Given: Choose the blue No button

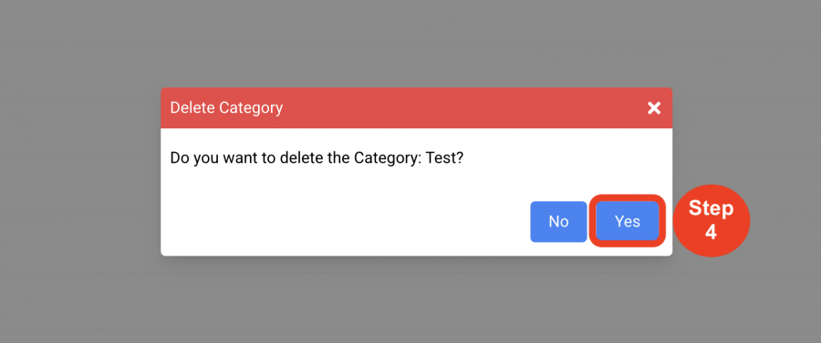Looking at the screenshot, I should click(558, 221).
